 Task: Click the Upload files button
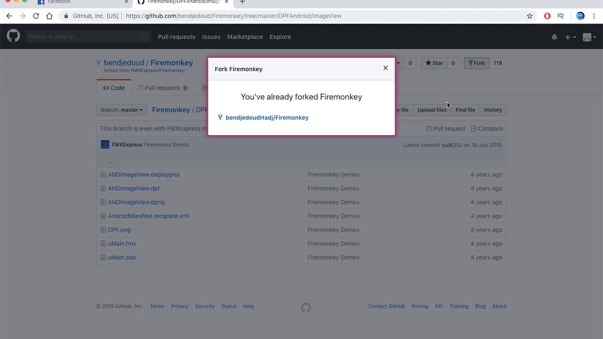pos(432,110)
